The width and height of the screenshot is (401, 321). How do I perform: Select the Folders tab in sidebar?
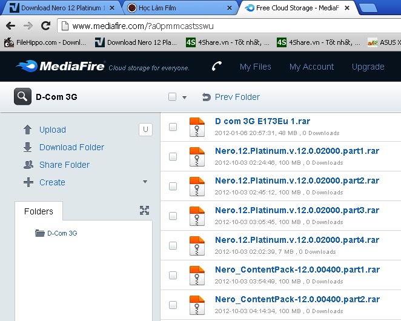39,211
